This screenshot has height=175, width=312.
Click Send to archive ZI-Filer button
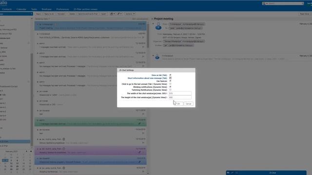coord(88,14)
